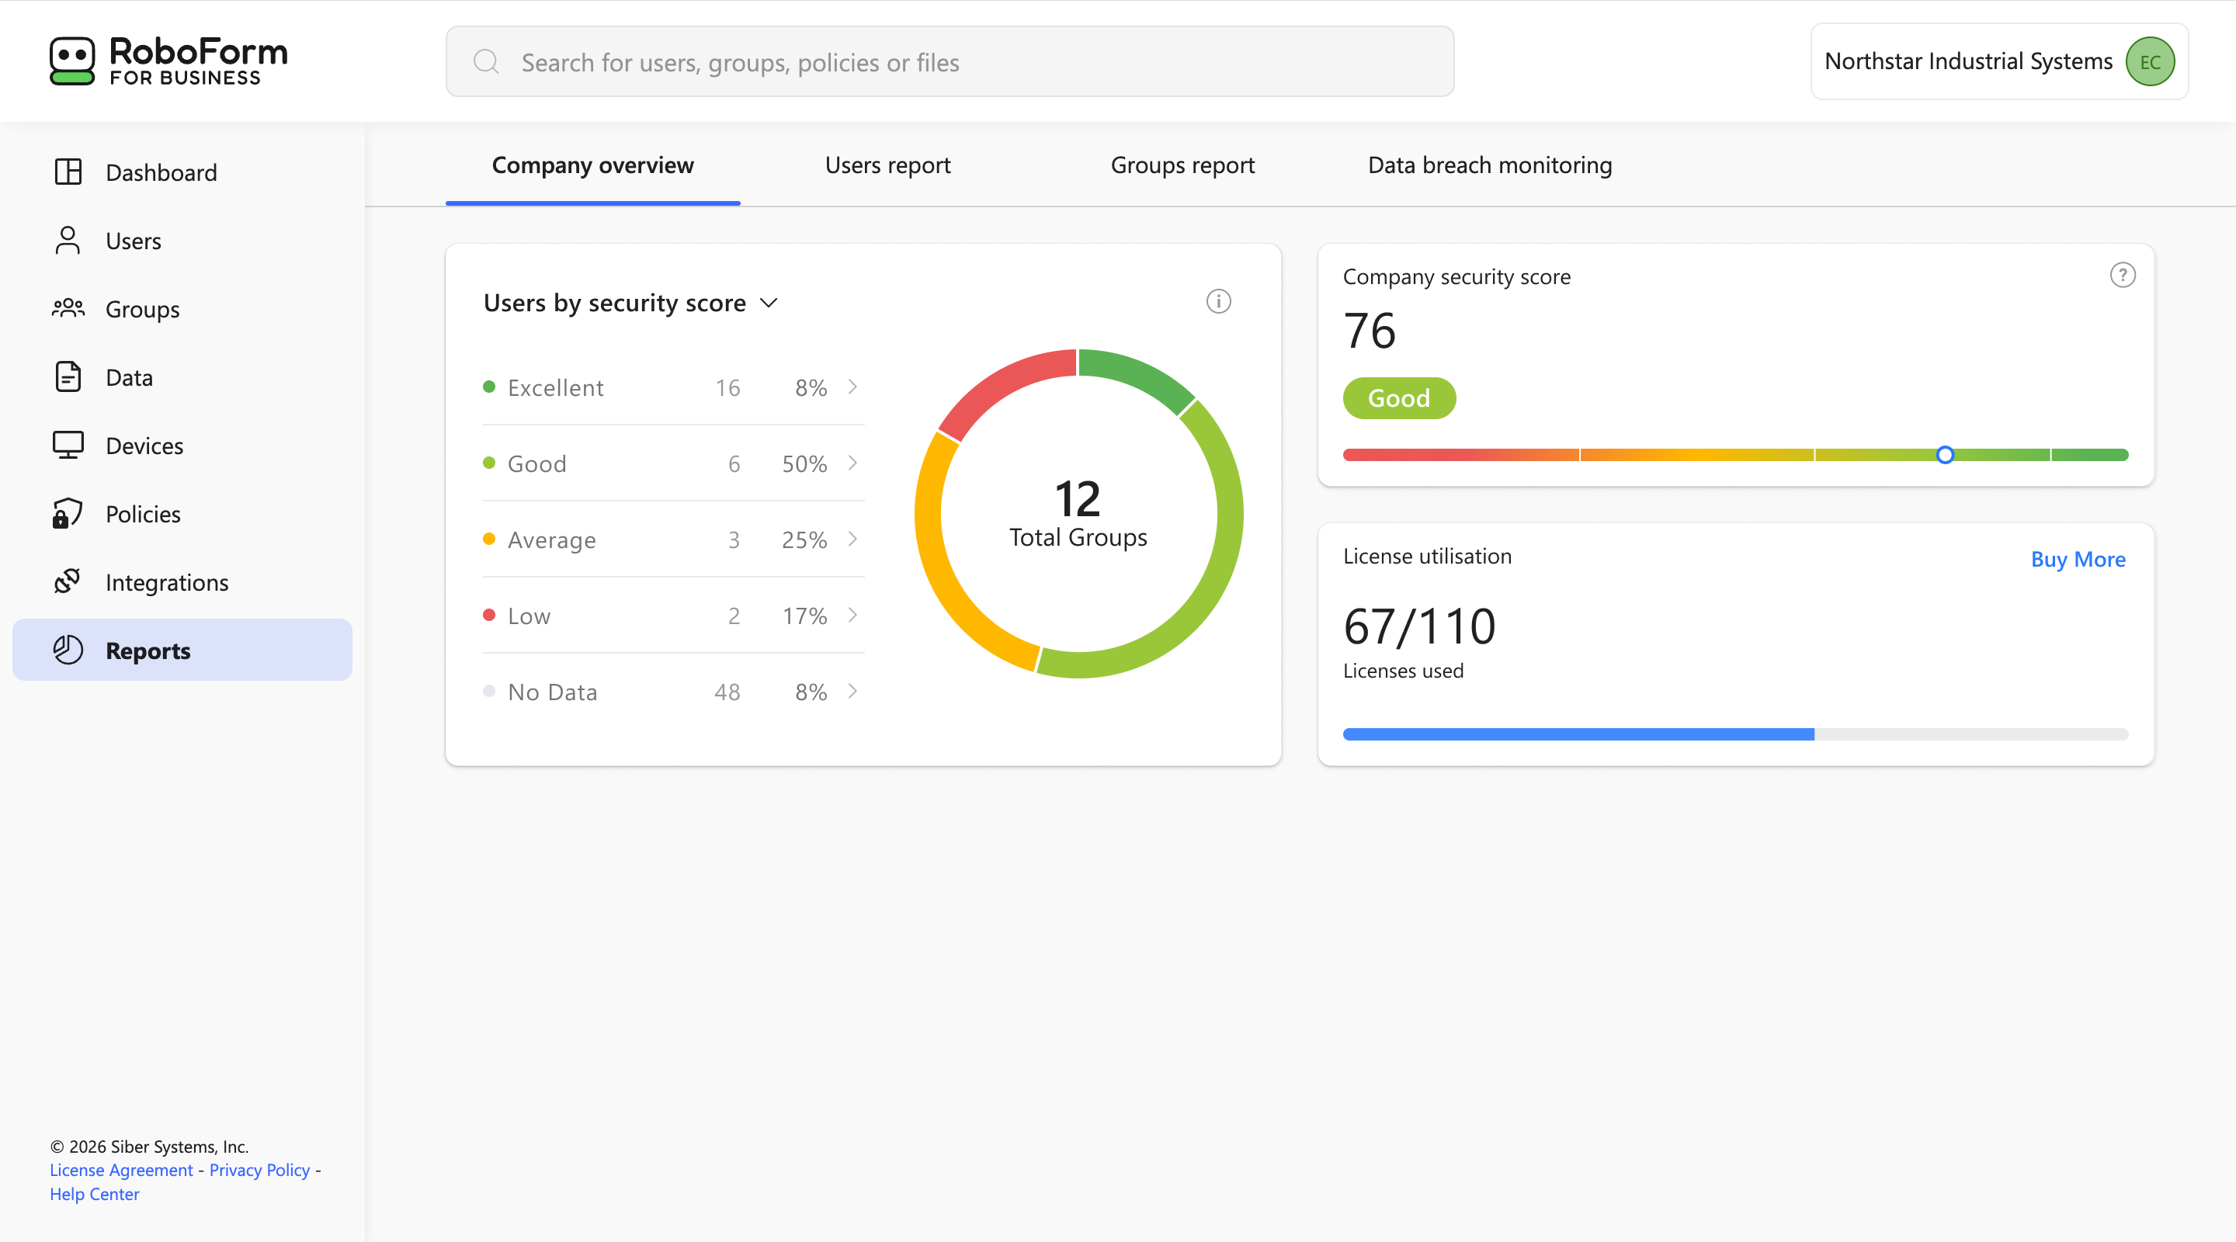Expand the Average row chevron
The image size is (2236, 1242).
click(x=852, y=539)
